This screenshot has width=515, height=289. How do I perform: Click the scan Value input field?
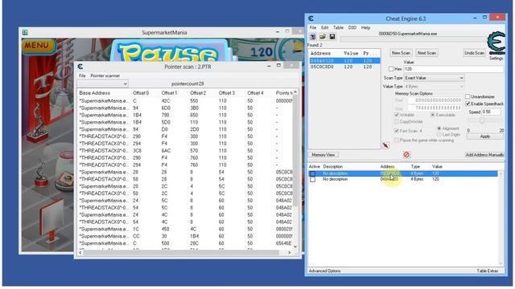(x=453, y=69)
